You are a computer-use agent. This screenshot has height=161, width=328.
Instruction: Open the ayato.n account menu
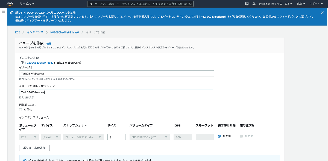pyautogui.click(x=276, y=4)
